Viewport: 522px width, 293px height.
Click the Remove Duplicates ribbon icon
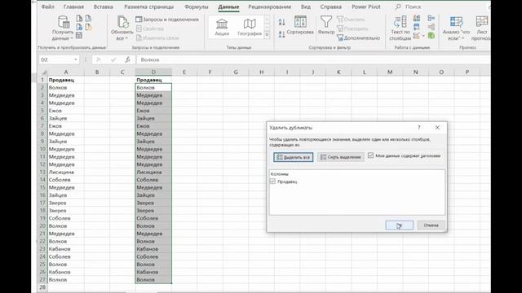tap(417, 27)
